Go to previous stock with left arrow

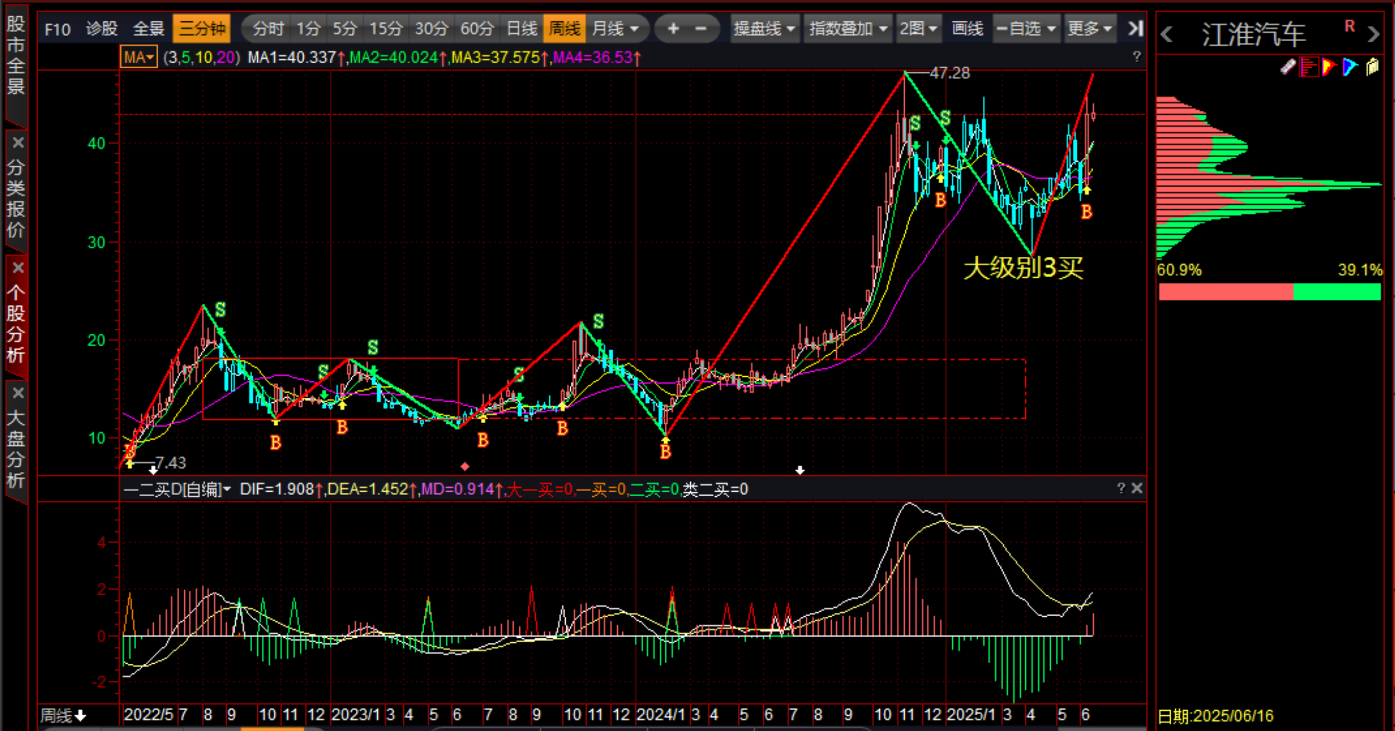1167,35
